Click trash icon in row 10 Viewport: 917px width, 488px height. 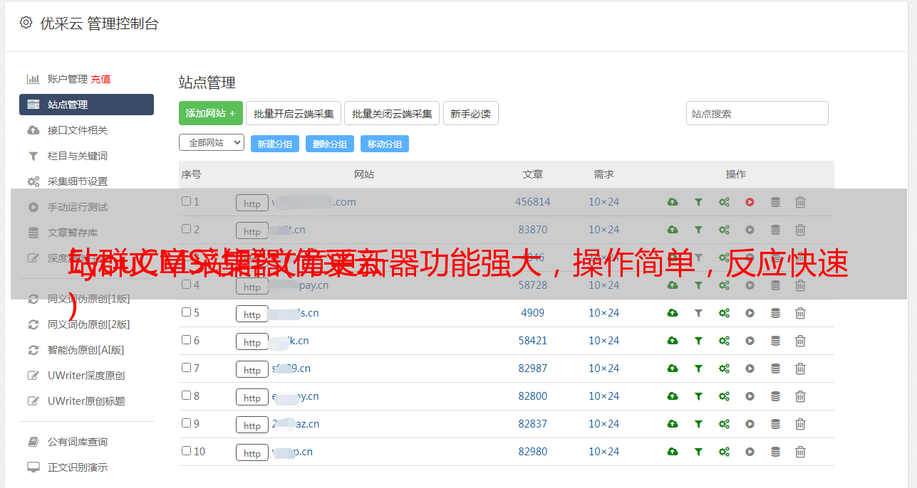(800, 452)
